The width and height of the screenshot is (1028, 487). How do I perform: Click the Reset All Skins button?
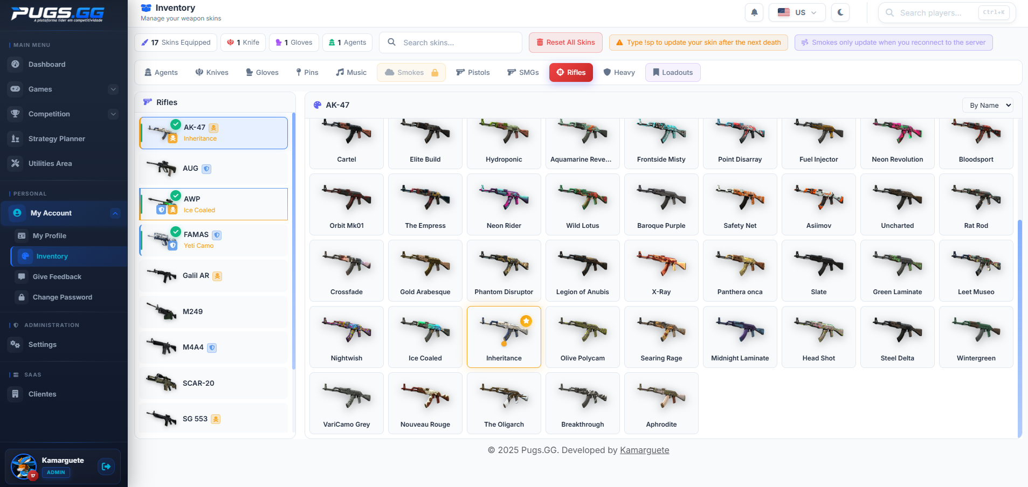click(x=564, y=42)
